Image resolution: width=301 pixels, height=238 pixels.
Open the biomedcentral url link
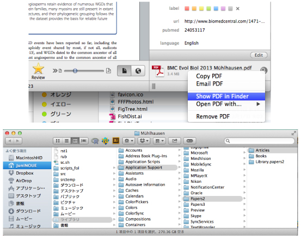[224, 21]
